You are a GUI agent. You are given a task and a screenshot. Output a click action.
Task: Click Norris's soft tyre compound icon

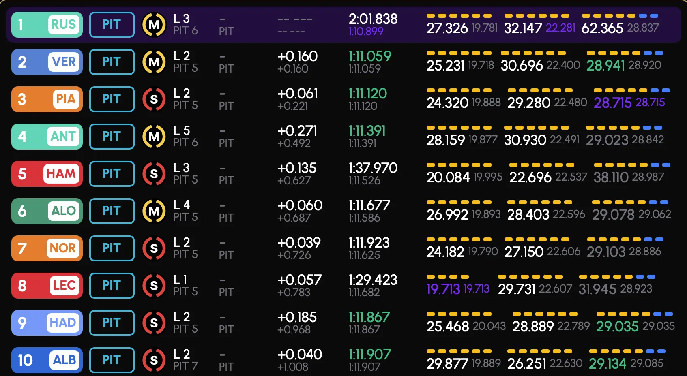pyautogui.click(x=154, y=249)
